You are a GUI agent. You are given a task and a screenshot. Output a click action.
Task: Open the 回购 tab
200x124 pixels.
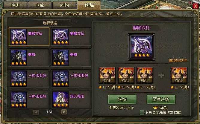click(64, 5)
